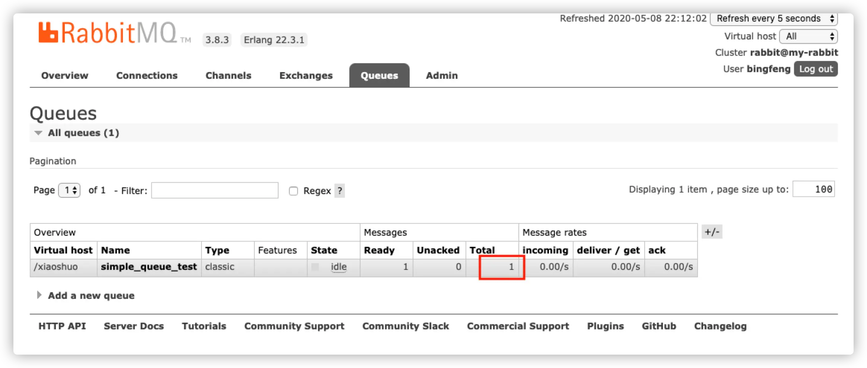Viewport: 867px width, 368px height.
Task: Open the simple_queue_test queue
Action: pos(149,267)
